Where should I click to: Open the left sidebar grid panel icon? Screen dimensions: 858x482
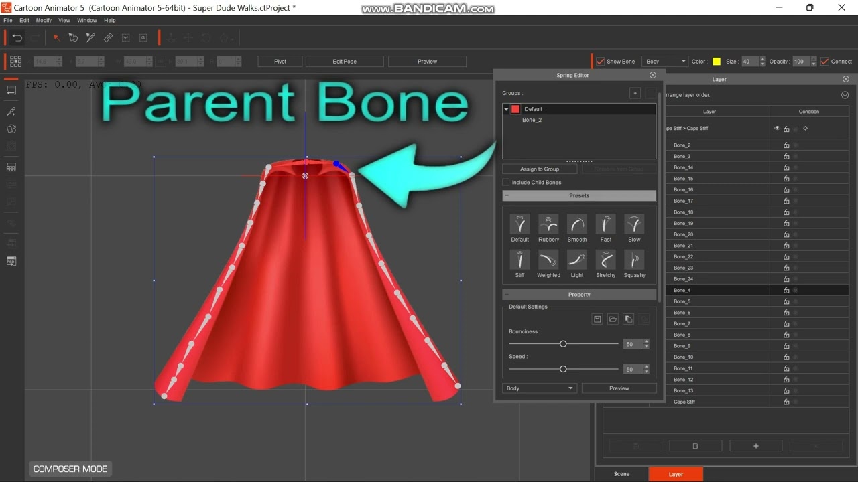click(11, 167)
